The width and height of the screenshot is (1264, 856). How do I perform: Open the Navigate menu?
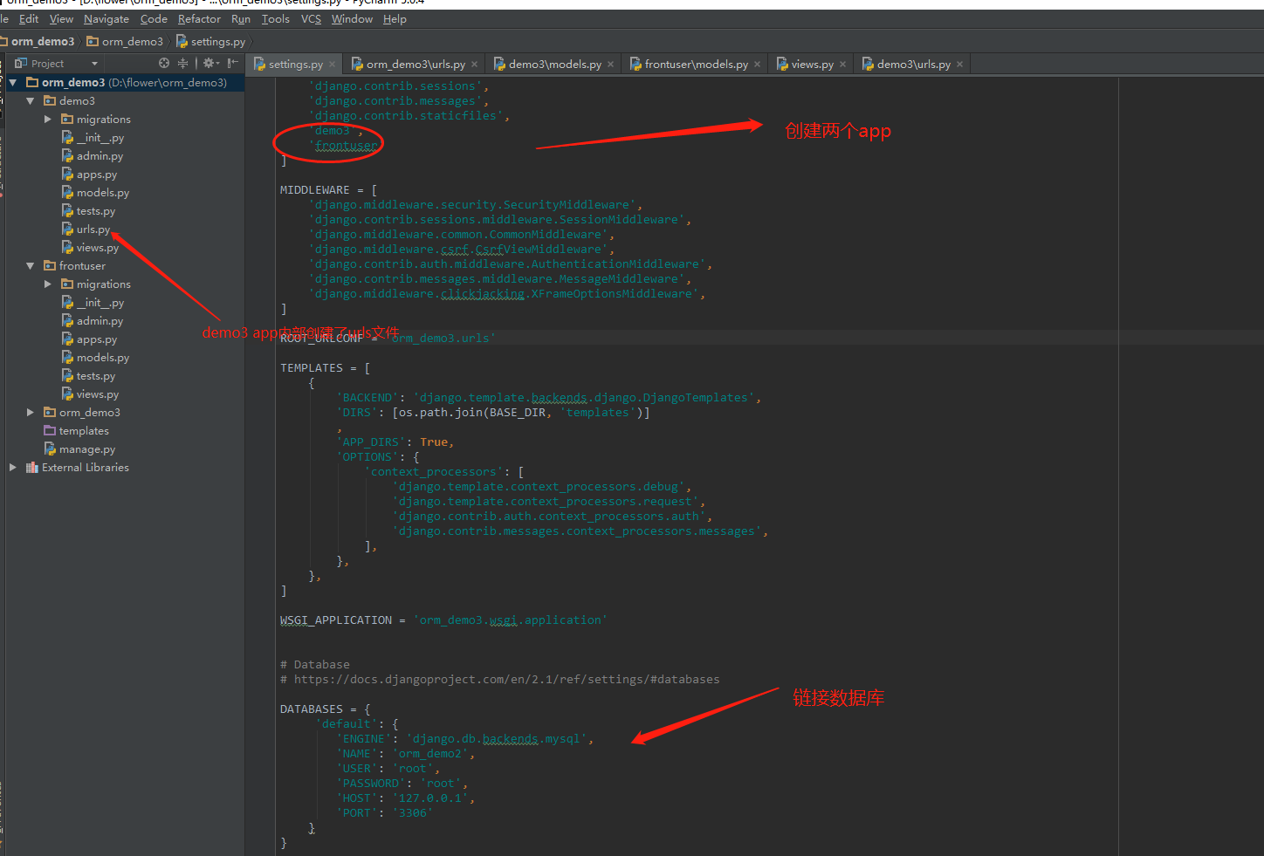coord(106,19)
